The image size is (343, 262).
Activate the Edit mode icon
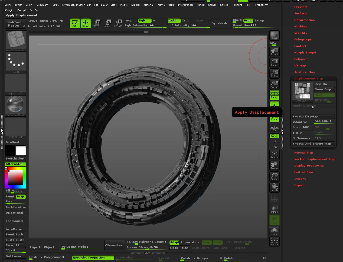pos(75,23)
